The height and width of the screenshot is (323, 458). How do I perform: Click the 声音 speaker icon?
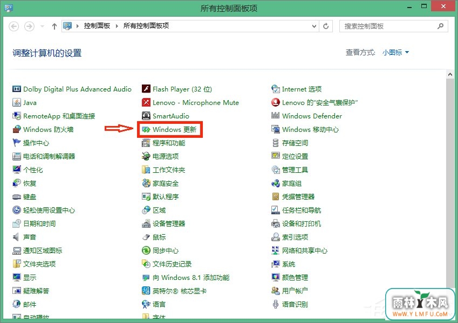tap(16, 237)
